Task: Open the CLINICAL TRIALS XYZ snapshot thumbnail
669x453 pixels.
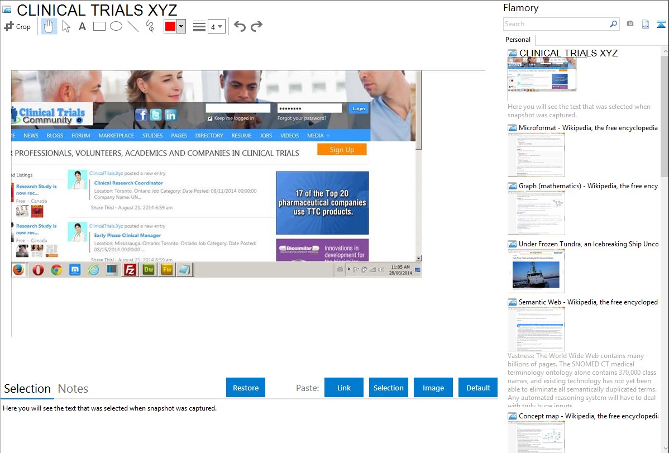Action: tap(542, 74)
